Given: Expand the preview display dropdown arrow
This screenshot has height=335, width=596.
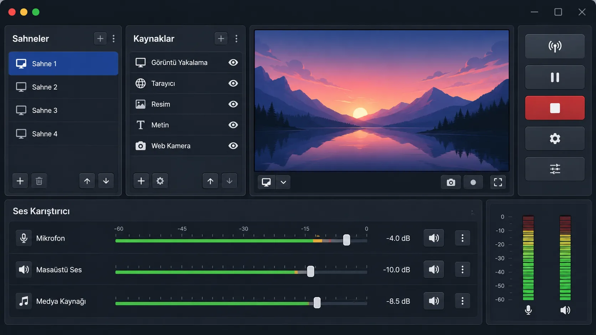Looking at the screenshot, I should 283,182.
